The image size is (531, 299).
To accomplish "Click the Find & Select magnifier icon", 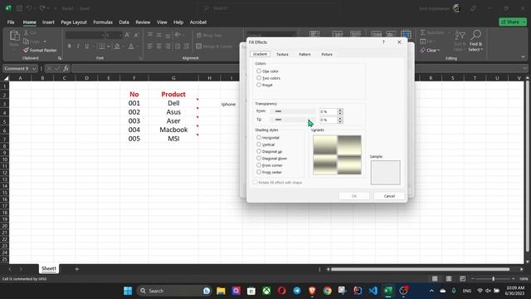I will pos(475,35).
